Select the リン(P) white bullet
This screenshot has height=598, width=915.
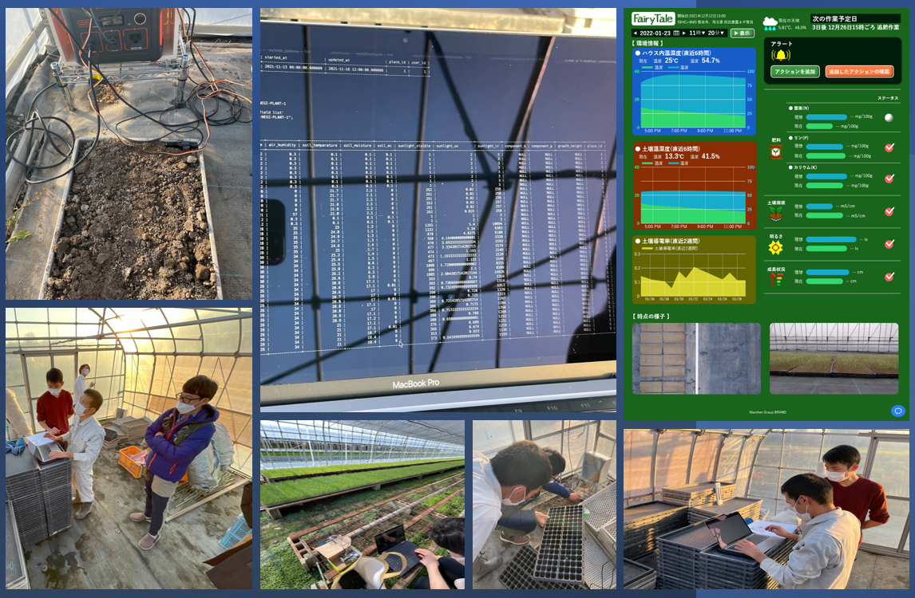[790, 138]
